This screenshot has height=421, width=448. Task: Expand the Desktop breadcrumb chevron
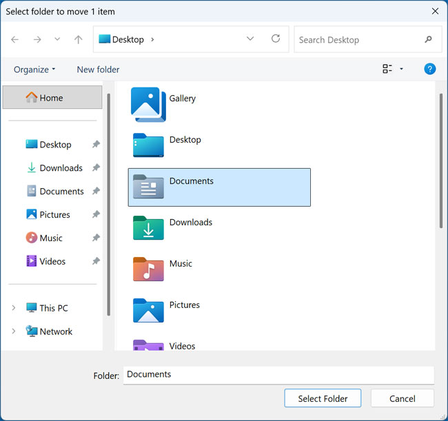(x=152, y=39)
